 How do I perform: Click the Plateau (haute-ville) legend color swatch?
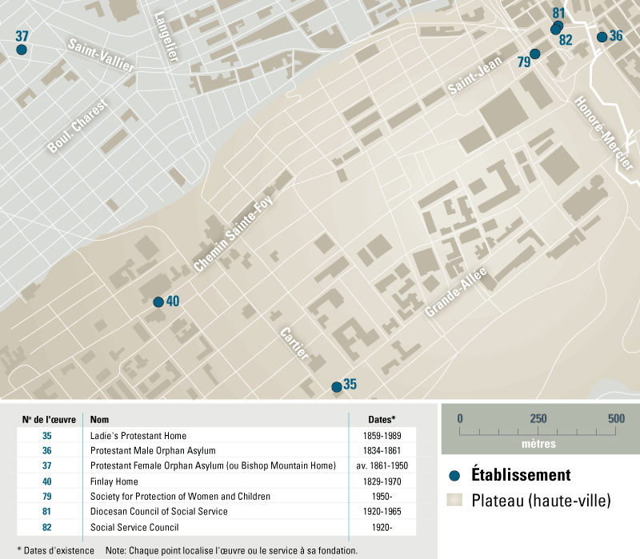pyautogui.click(x=454, y=501)
